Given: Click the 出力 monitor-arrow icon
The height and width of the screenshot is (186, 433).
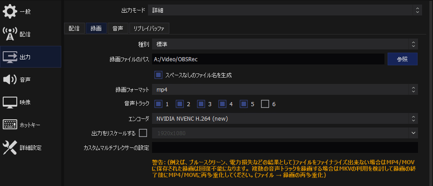Looking at the screenshot, I should pos(10,57).
